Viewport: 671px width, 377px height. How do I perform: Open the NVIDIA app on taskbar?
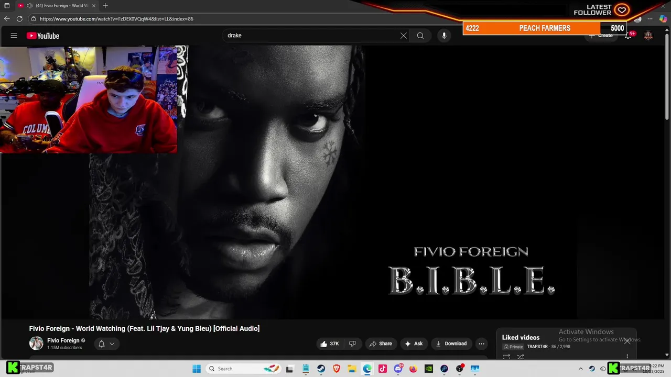coord(429,369)
